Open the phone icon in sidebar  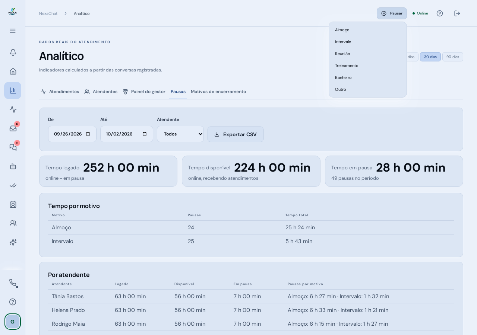(x=13, y=283)
